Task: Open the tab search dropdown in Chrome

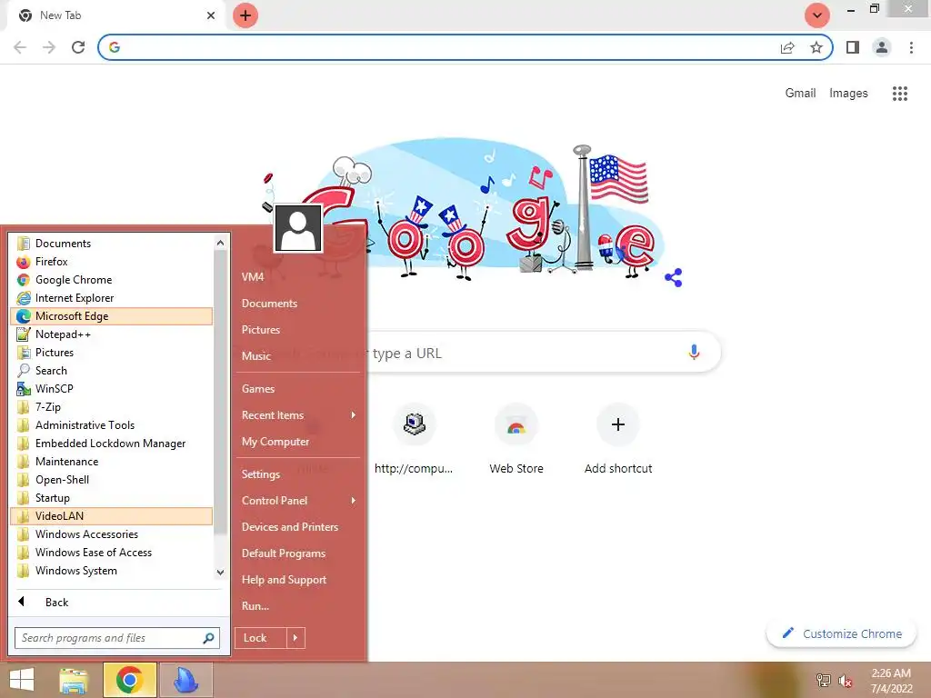Action: coord(817,15)
